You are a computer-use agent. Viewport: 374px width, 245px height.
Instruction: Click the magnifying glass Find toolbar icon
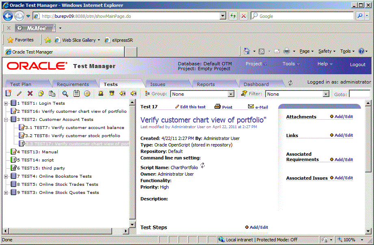65,93
